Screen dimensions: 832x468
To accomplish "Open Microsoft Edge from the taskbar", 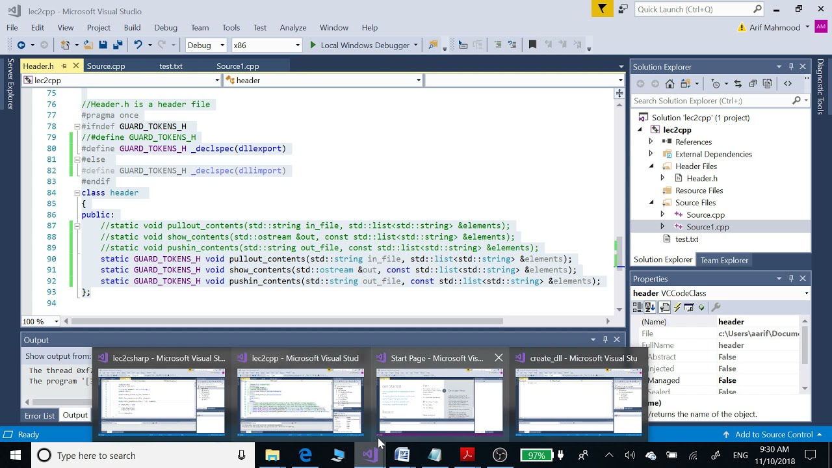I will [x=305, y=455].
